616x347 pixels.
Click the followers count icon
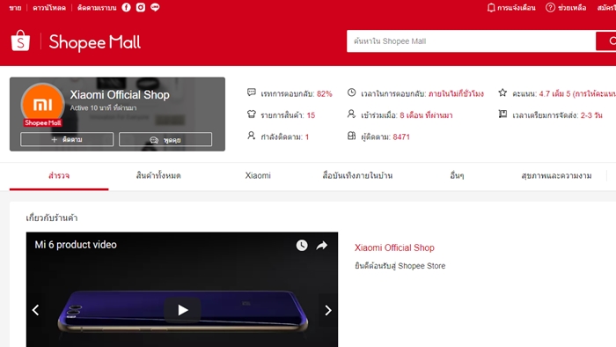352,136
